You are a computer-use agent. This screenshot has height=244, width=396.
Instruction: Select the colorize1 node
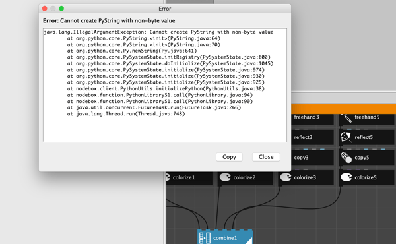189,177
